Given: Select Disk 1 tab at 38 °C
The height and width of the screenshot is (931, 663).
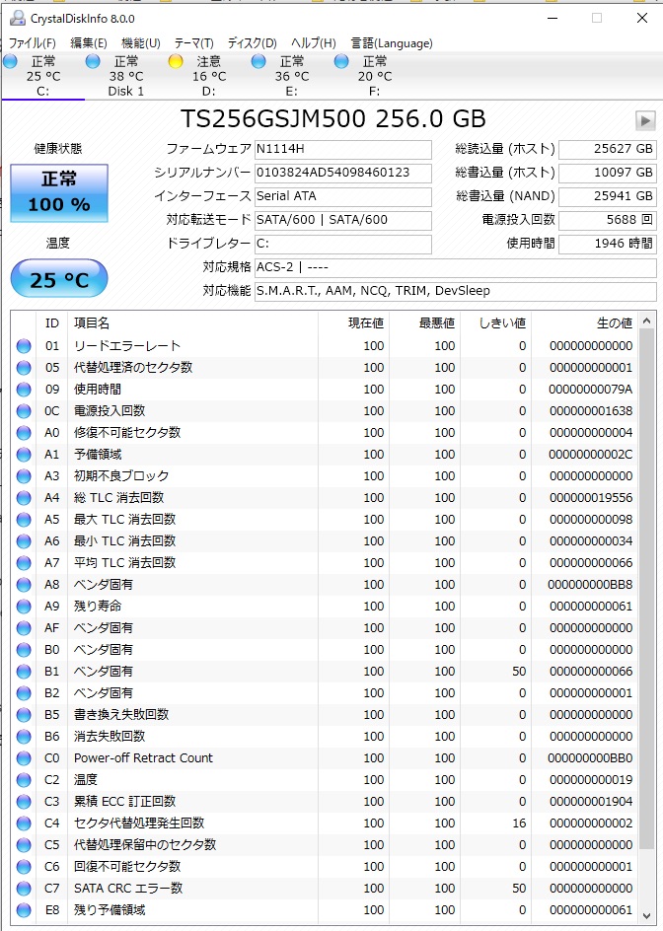Looking at the screenshot, I should [126, 76].
